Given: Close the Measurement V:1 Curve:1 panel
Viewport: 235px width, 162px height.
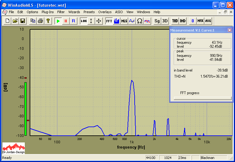Looking at the screenshot, I should tap(229, 30).
